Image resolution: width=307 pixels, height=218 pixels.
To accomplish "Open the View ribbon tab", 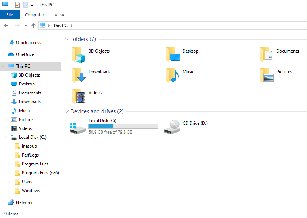I will pyautogui.click(x=59, y=15).
